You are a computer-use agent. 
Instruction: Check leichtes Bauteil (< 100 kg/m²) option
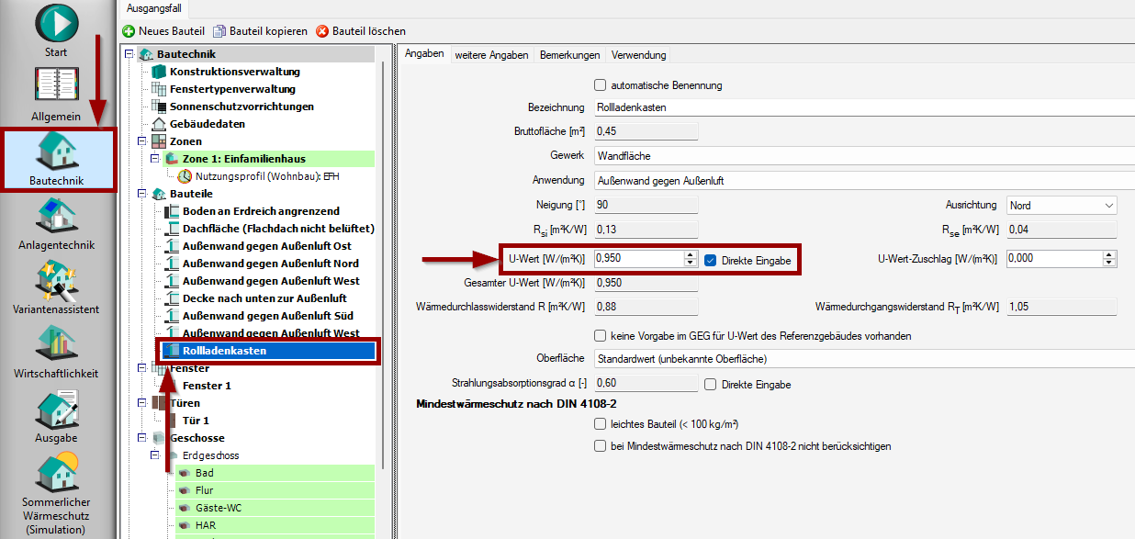[601, 424]
